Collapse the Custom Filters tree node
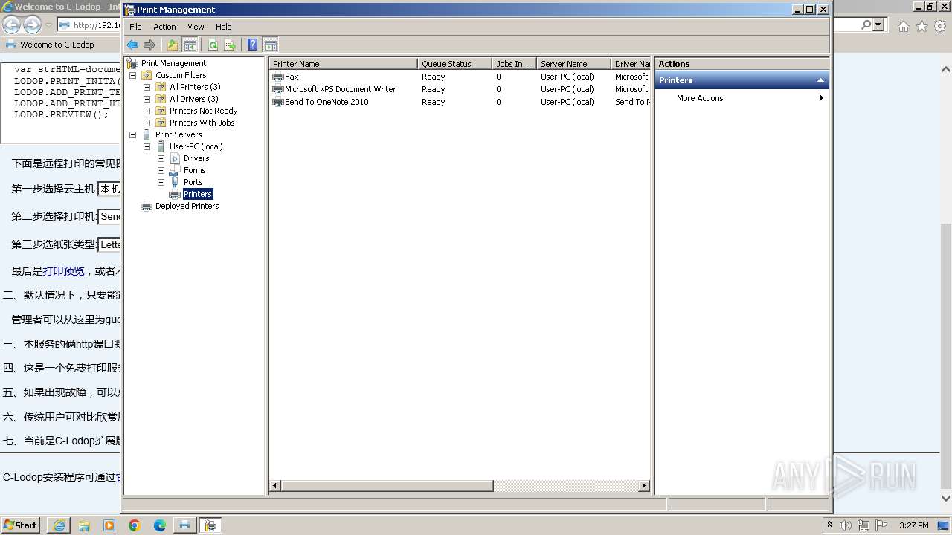The image size is (952, 535). (133, 75)
